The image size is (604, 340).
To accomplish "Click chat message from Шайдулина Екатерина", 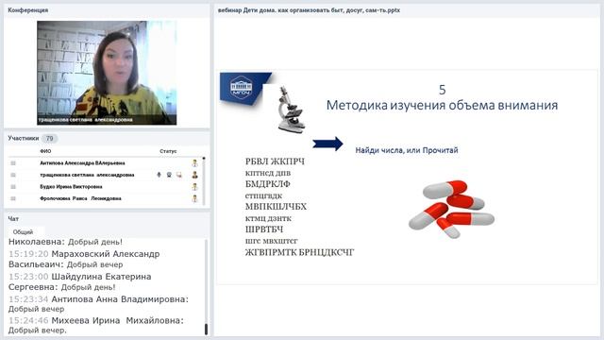I will pos(79,281).
